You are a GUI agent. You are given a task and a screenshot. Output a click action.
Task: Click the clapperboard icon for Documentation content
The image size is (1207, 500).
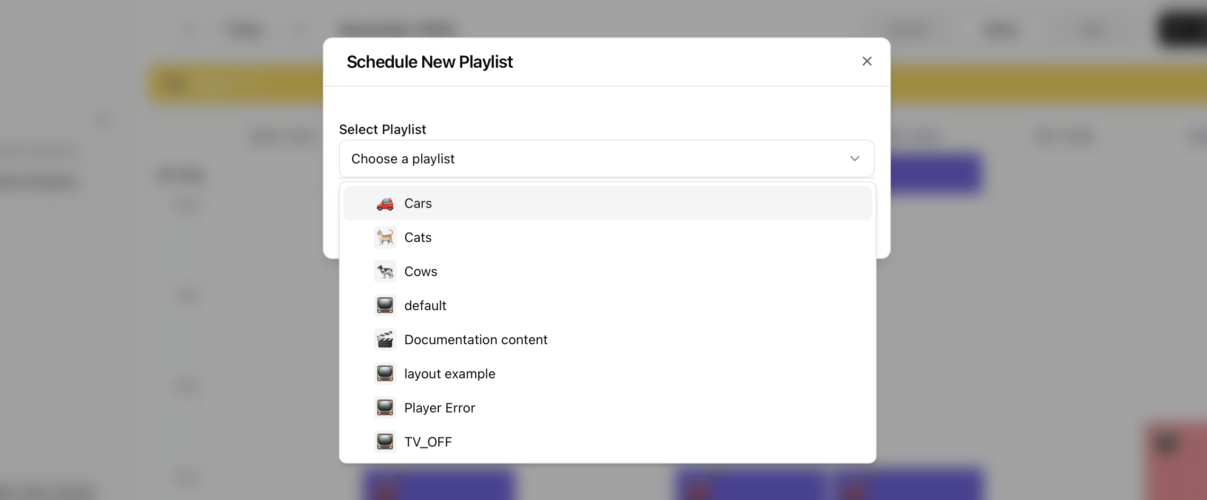(x=385, y=339)
